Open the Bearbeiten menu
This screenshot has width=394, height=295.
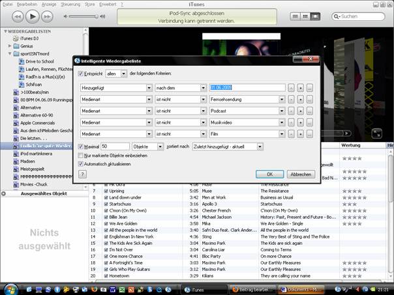[27, 5]
